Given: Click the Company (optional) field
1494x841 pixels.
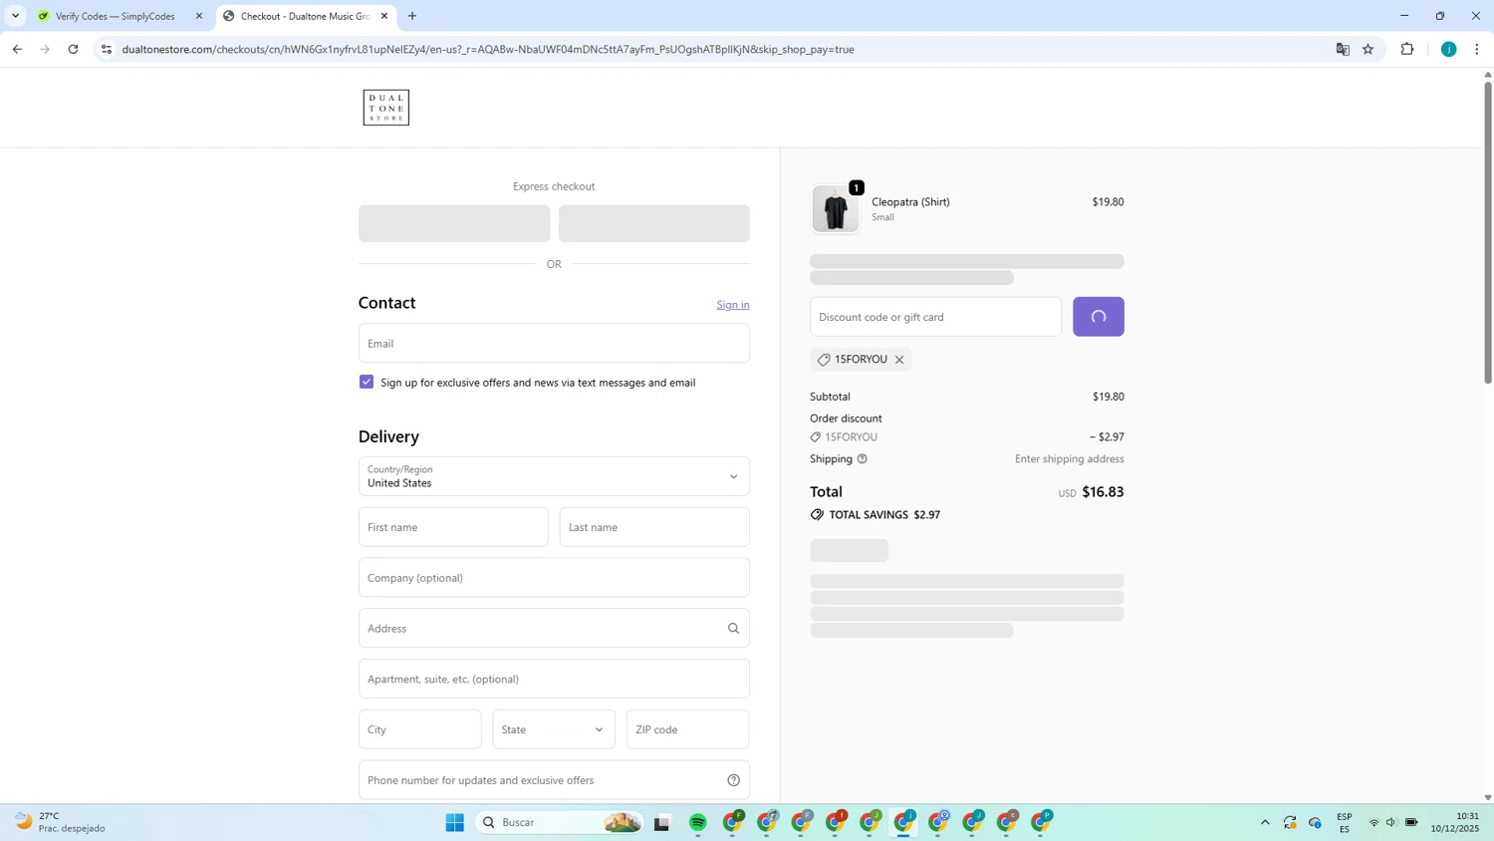Looking at the screenshot, I should pyautogui.click(x=554, y=578).
